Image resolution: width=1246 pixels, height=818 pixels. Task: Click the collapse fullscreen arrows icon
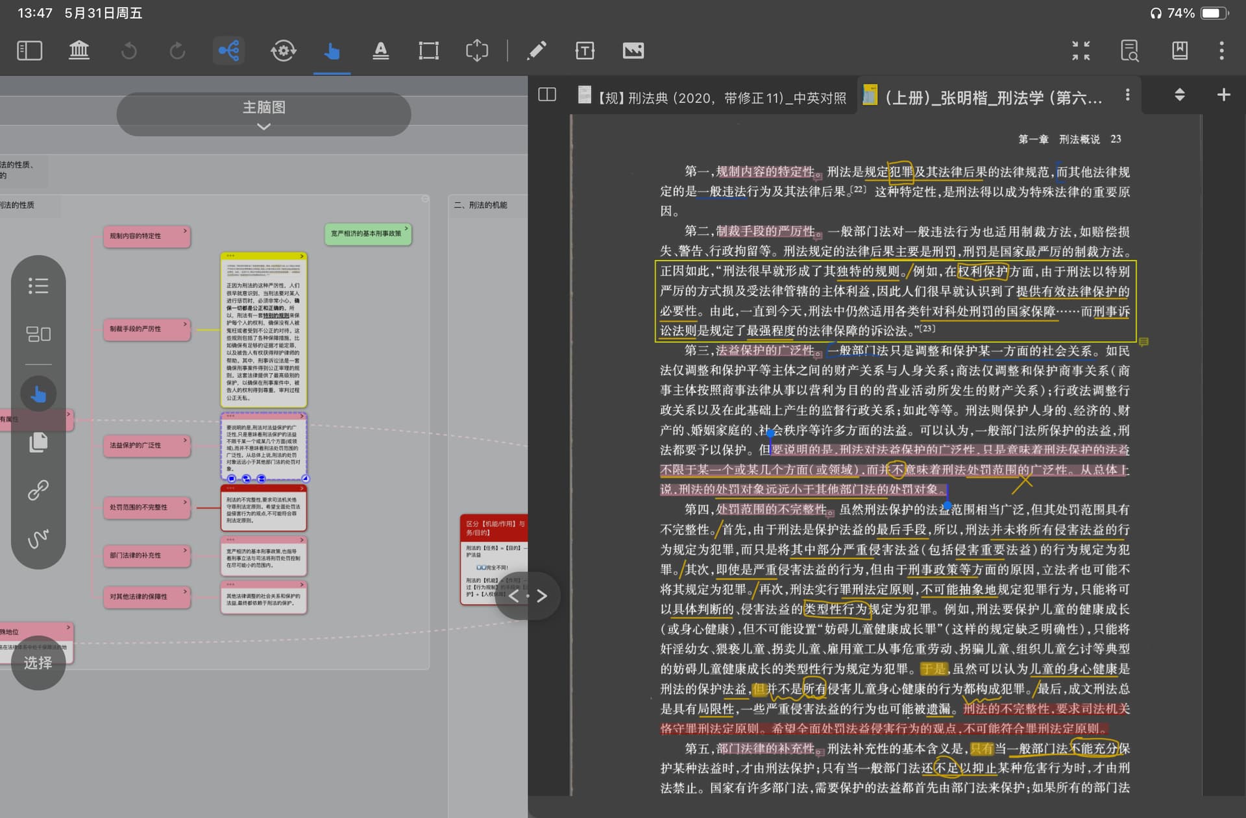pyautogui.click(x=1081, y=51)
